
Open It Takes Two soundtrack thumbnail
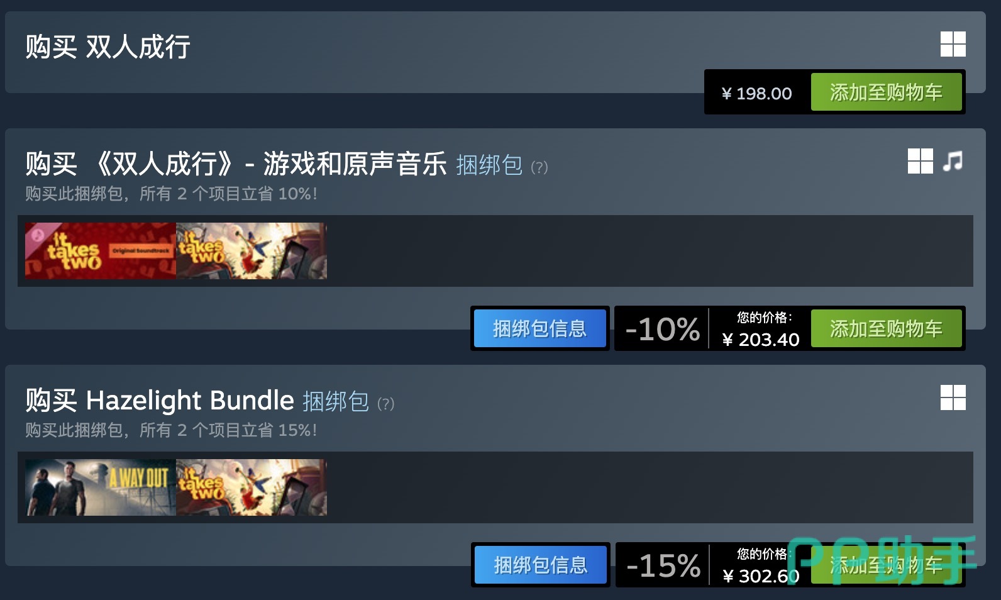(x=101, y=251)
